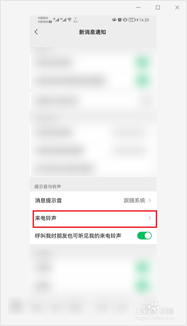Open the 消息提示音 setting row

[x=93, y=200]
